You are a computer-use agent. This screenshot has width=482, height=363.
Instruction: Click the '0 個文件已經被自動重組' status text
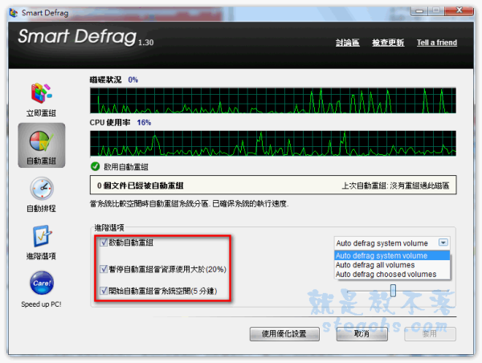(140, 186)
